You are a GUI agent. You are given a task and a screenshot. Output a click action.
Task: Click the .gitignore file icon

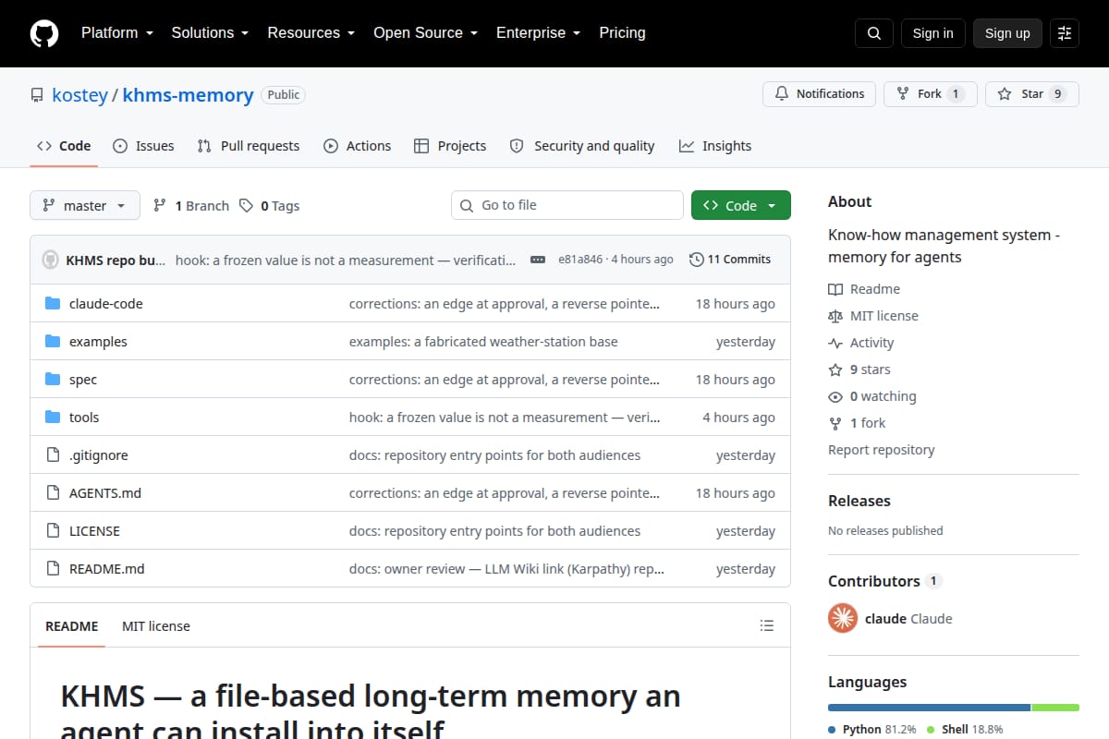point(53,455)
